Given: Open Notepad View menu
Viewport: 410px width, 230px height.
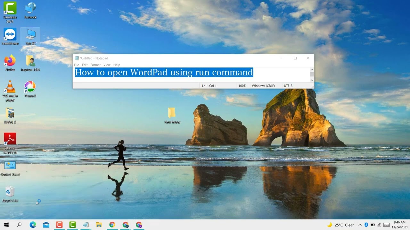Looking at the screenshot, I should pyautogui.click(x=107, y=65).
